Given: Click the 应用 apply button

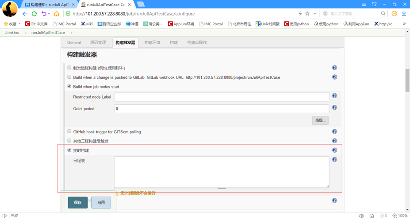Looking at the screenshot, I should click(101, 203).
